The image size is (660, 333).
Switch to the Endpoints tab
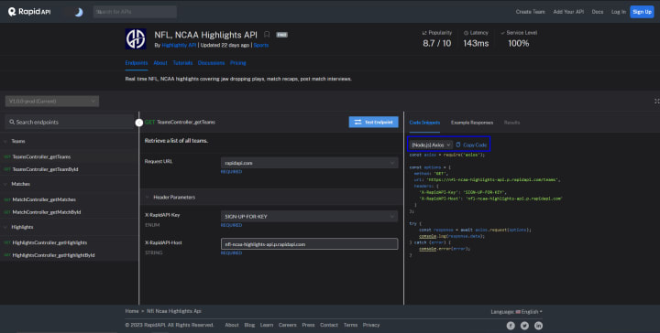click(x=137, y=63)
